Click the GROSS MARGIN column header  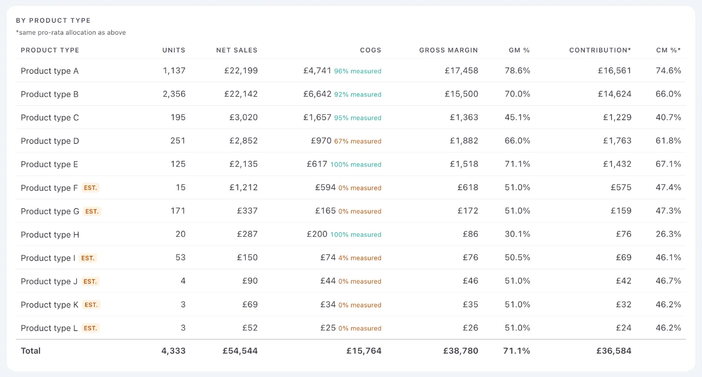click(448, 50)
